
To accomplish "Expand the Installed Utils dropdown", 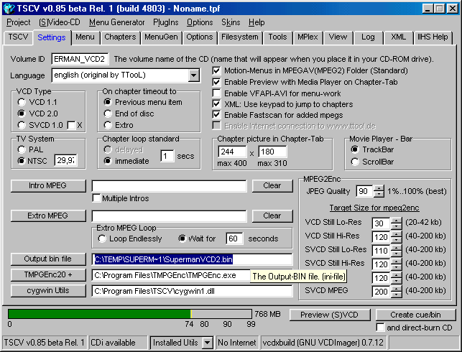I will 207,343.
